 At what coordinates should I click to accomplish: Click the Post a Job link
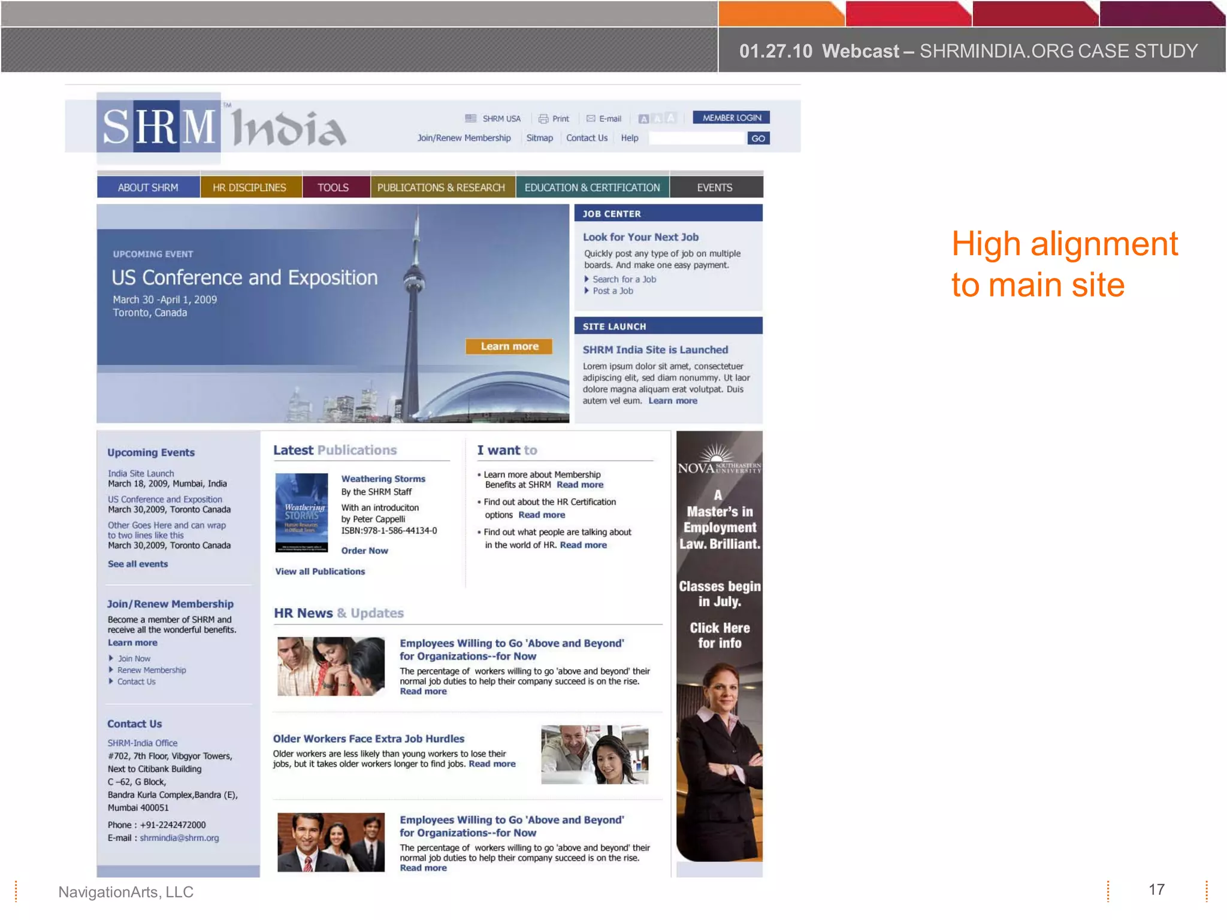pyautogui.click(x=613, y=290)
